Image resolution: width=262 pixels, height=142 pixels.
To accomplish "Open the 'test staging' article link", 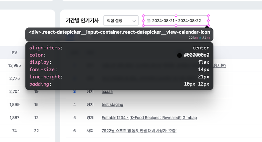I will 112,104.
